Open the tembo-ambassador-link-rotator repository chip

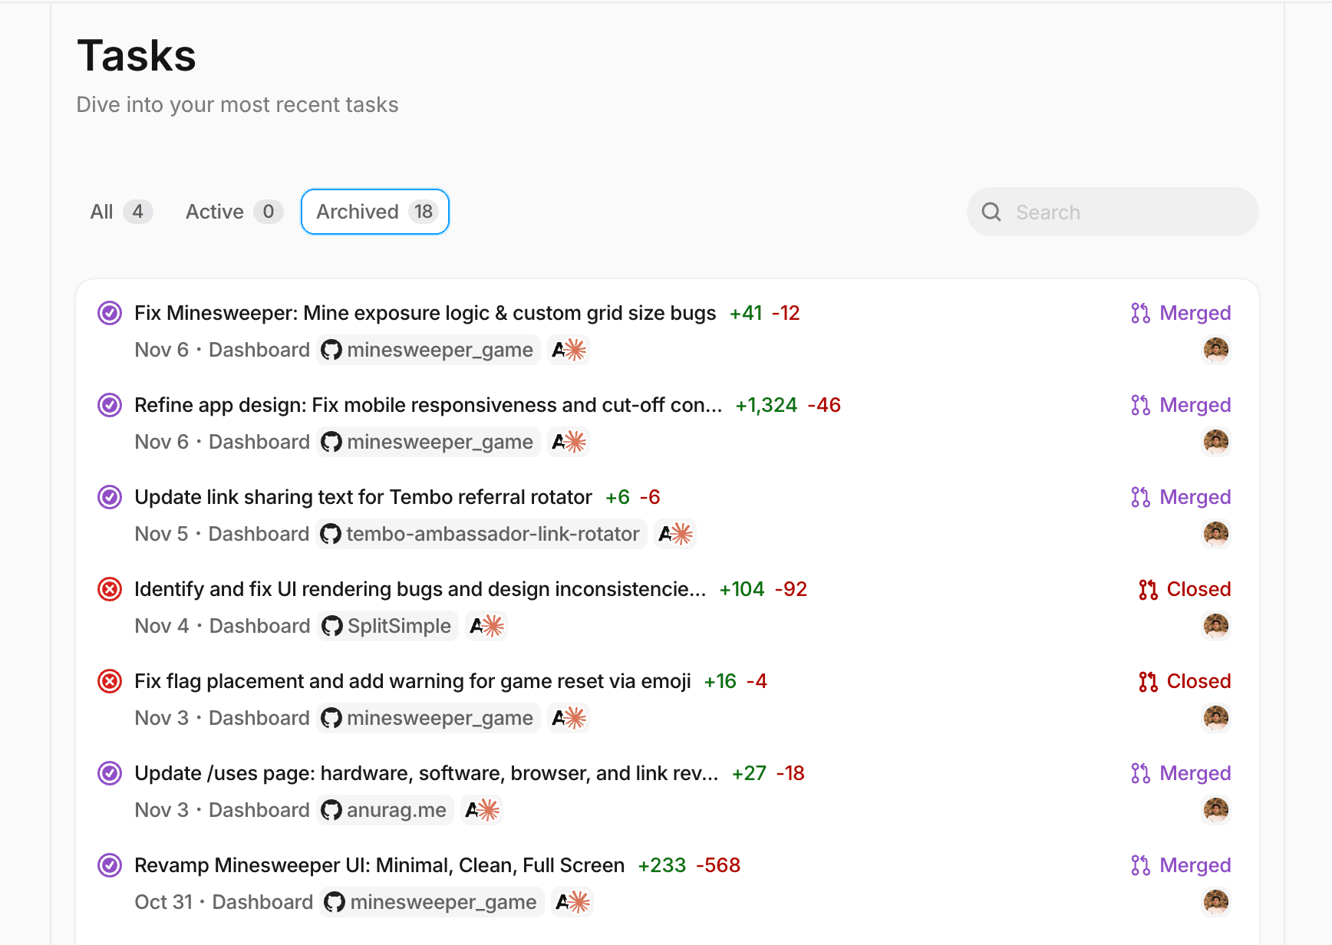click(482, 534)
